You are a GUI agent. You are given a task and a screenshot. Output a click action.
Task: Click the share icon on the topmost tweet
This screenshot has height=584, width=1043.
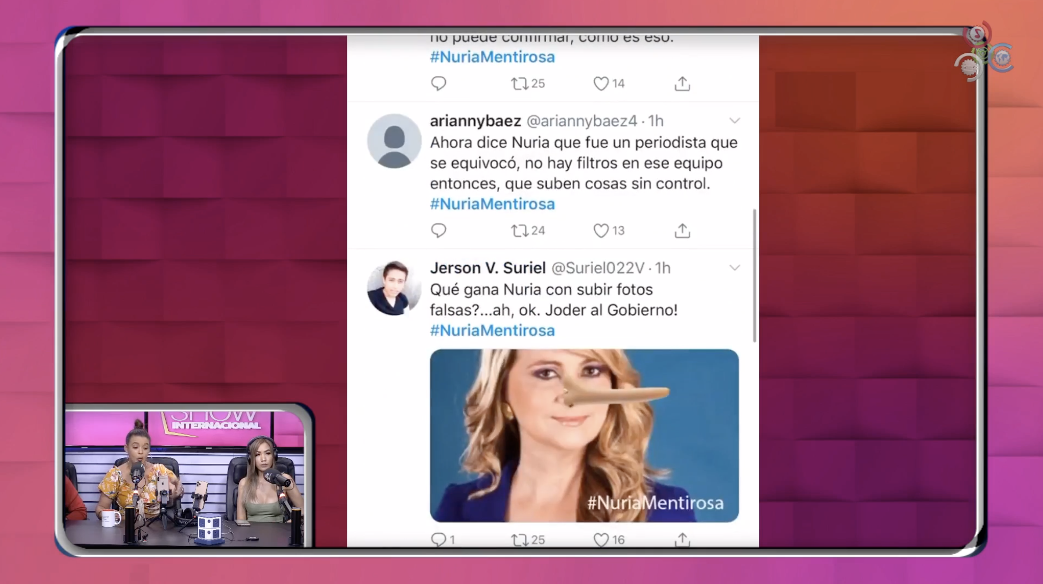[681, 83]
